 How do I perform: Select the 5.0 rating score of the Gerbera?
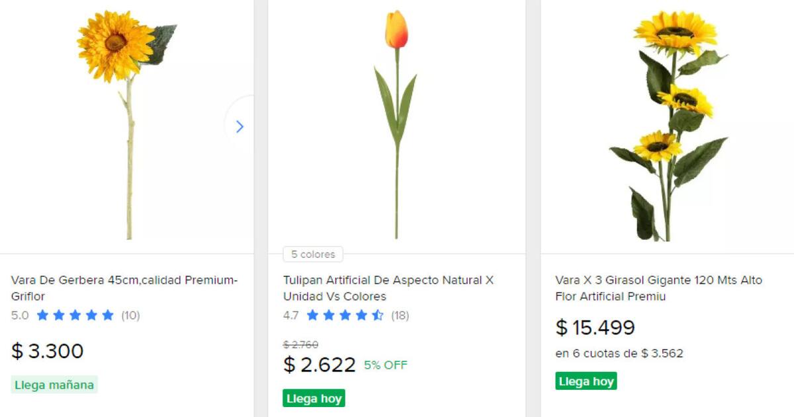pos(19,316)
